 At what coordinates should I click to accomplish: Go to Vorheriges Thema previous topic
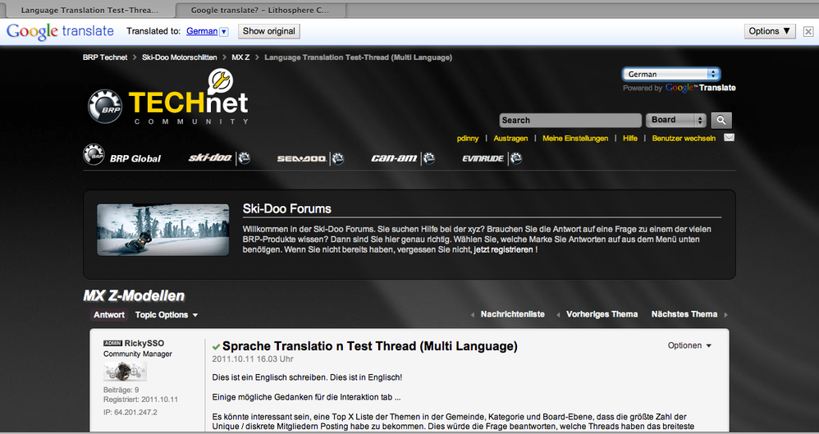(602, 314)
